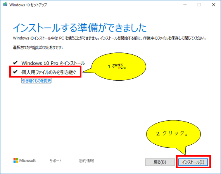This screenshot has width=221, height=174.
Task: Minimize the Windows 10 セットアップ window
Action: tap(185, 5)
